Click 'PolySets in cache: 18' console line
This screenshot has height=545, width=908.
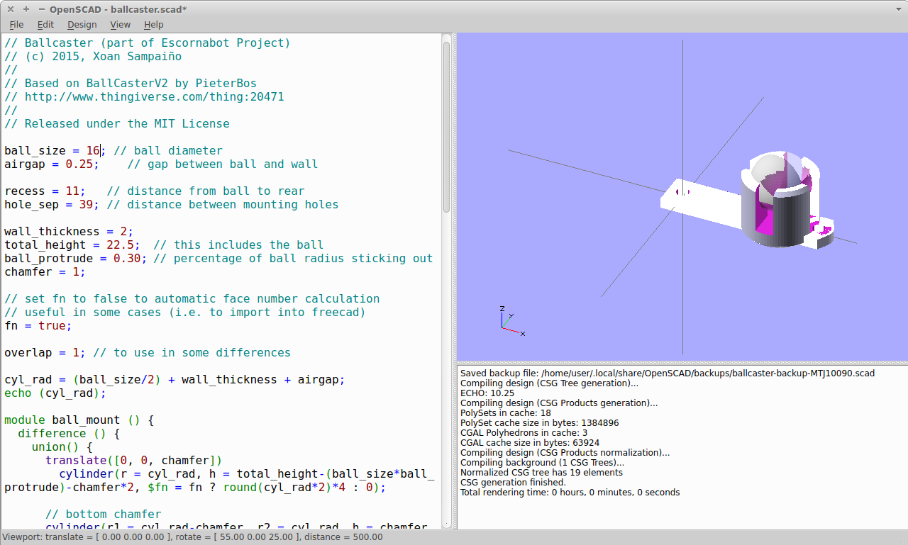pos(506,412)
